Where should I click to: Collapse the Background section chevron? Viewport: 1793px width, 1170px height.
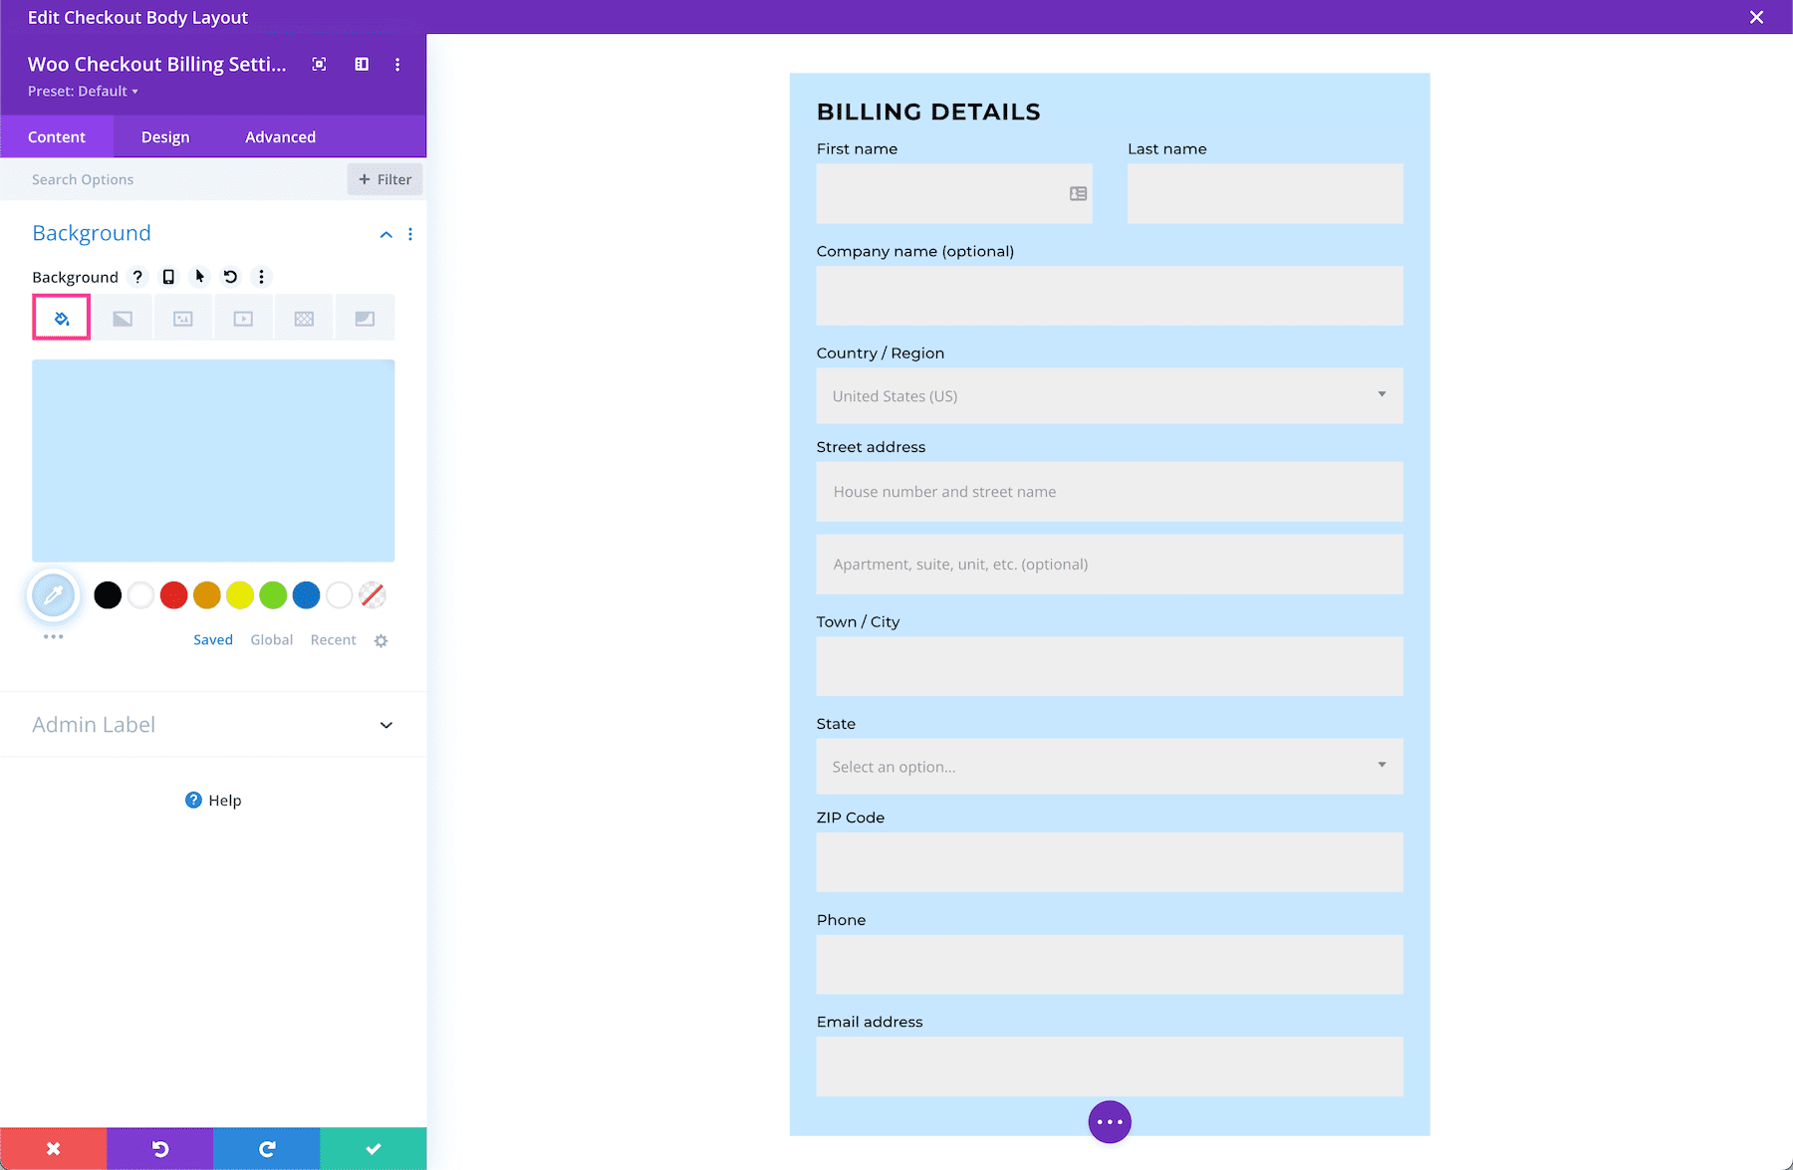(x=385, y=234)
